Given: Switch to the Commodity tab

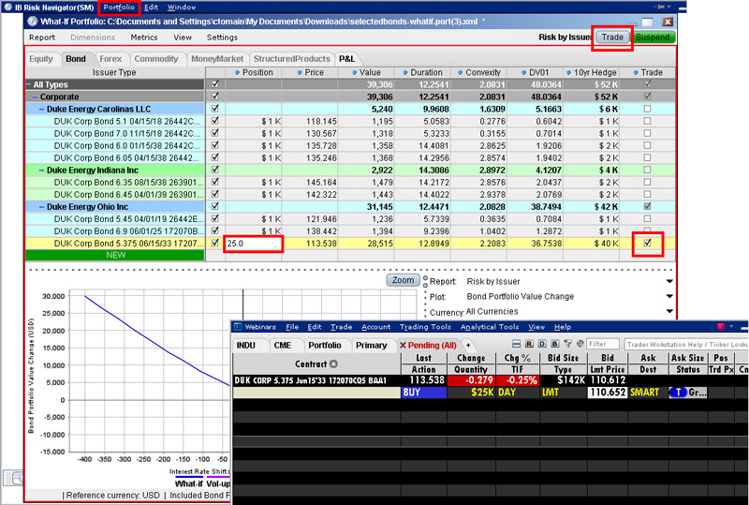Looking at the screenshot, I should 155,58.
